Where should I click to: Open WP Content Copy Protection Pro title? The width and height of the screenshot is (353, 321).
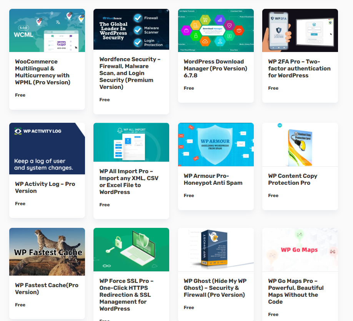[x=293, y=179]
